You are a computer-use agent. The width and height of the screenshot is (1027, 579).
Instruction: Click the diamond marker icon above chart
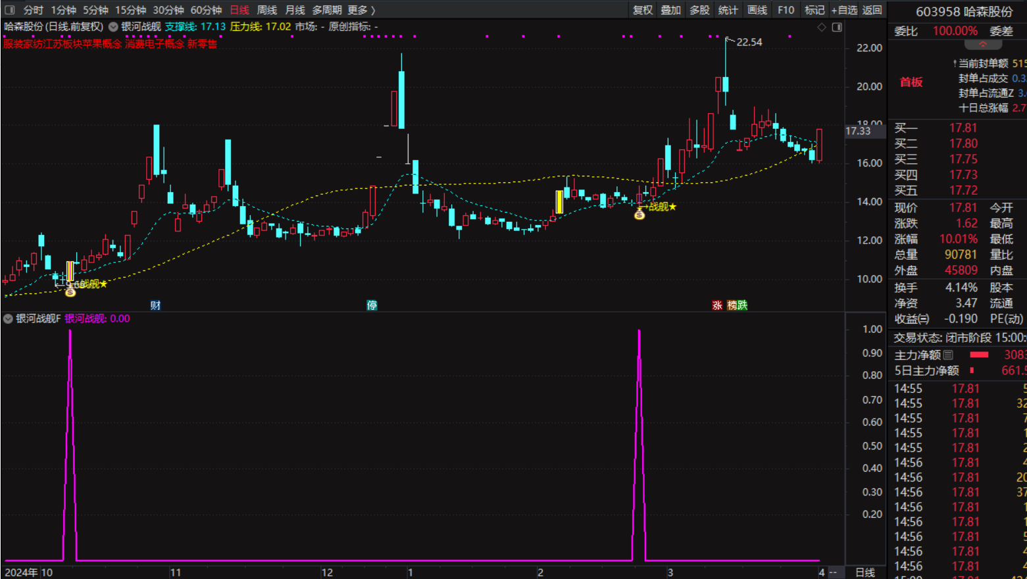click(x=821, y=27)
